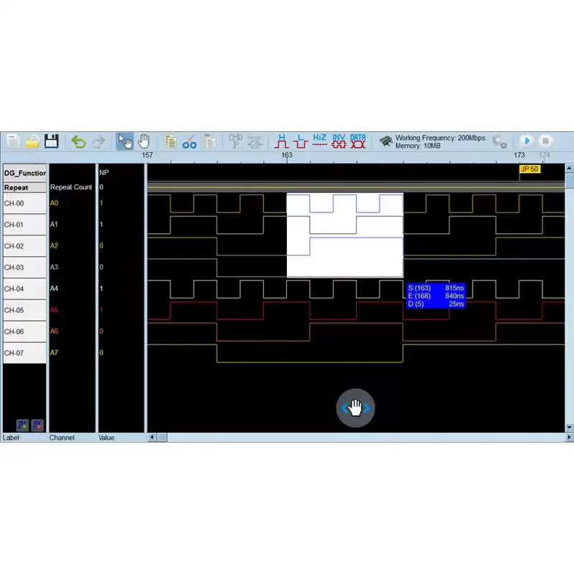Image resolution: width=574 pixels, height=574 pixels.
Task: Set HiZ state with the HiZ icon
Action: [320, 141]
